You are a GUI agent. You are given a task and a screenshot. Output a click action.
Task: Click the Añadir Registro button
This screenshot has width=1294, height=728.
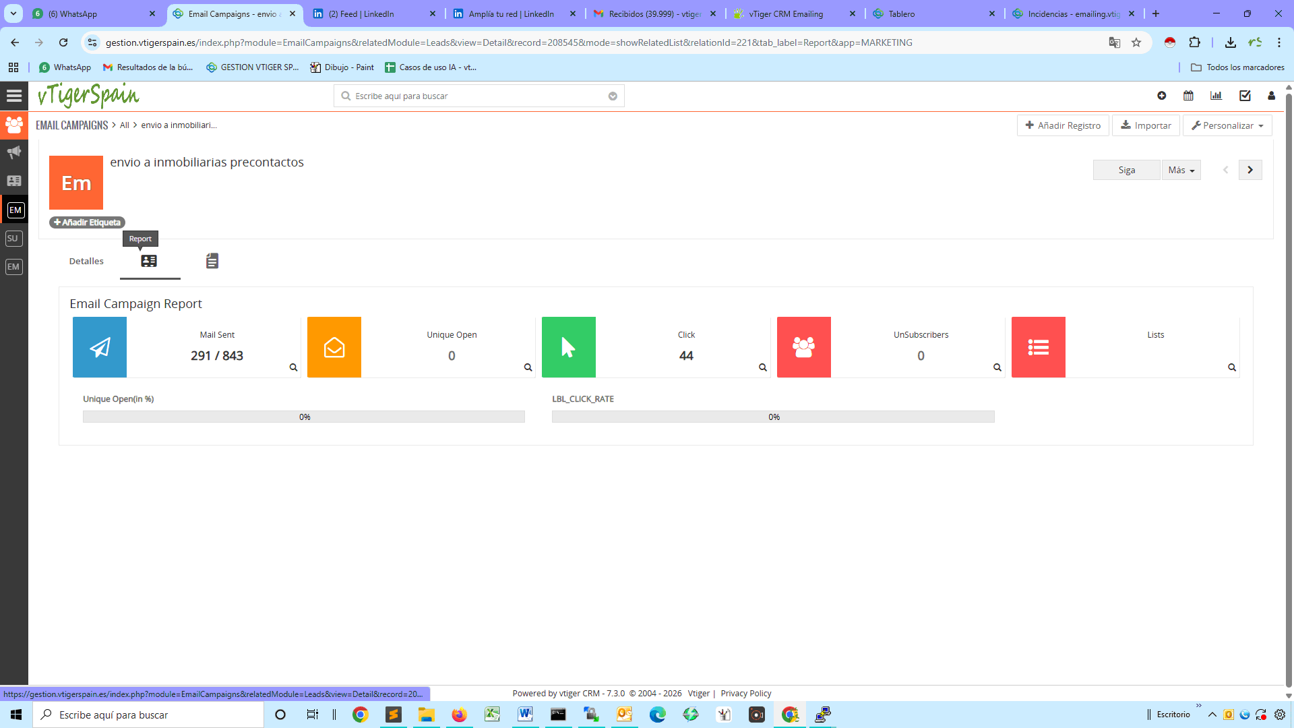click(x=1063, y=125)
